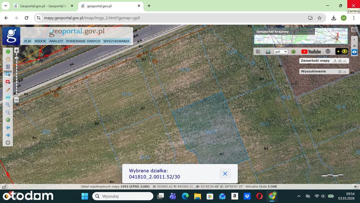
Task: Activate the hand pan tool
Action: (8, 59)
